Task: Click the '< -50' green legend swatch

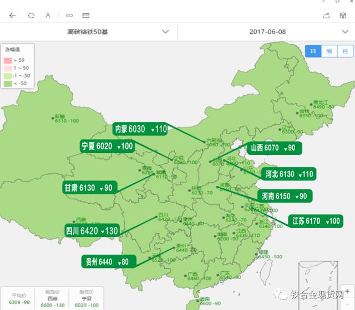Action: click(8, 84)
